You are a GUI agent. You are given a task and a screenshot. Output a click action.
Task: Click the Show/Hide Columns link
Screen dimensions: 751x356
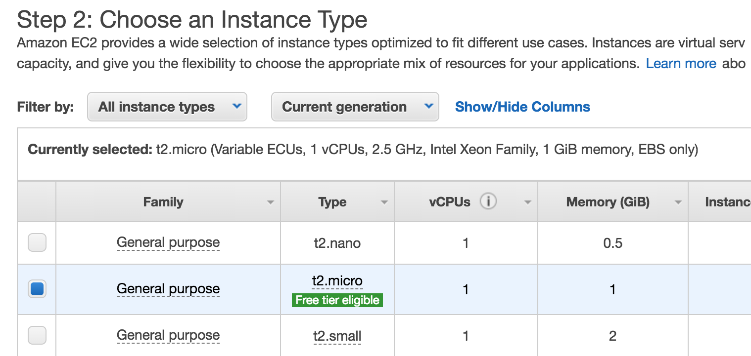tap(522, 107)
